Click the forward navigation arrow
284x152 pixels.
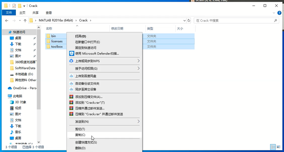[14, 20]
